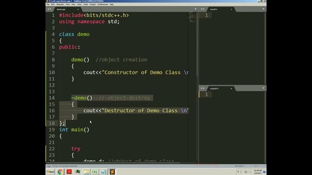This screenshot has width=312, height=175.
Task: Click tab scroll arrows in output pane
Action: pos(202,88)
